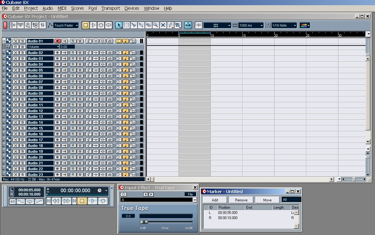Viewport: 375px width, 235px height.
Task: Enable Read automation on Audio 05
Action: [x=73, y=70]
